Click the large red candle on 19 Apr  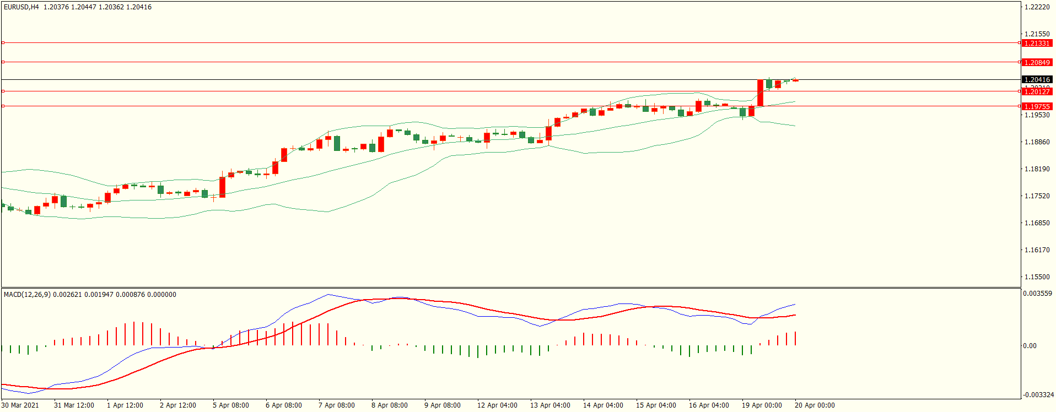tap(760, 93)
